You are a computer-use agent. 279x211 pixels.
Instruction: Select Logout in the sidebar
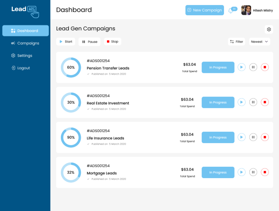(x=21, y=68)
